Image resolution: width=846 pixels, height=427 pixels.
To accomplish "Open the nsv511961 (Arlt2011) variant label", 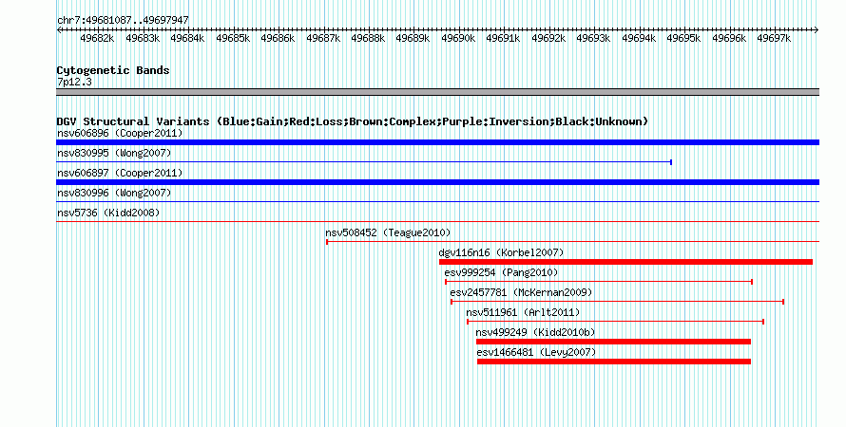I will (523, 312).
